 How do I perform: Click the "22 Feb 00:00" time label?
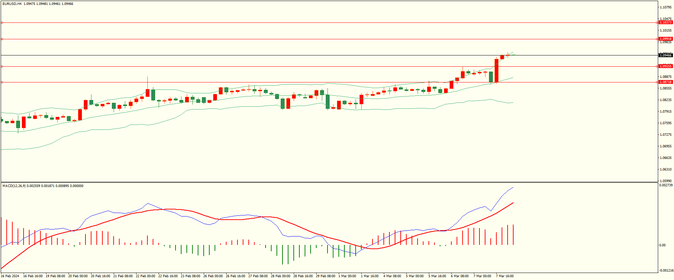click(145, 276)
